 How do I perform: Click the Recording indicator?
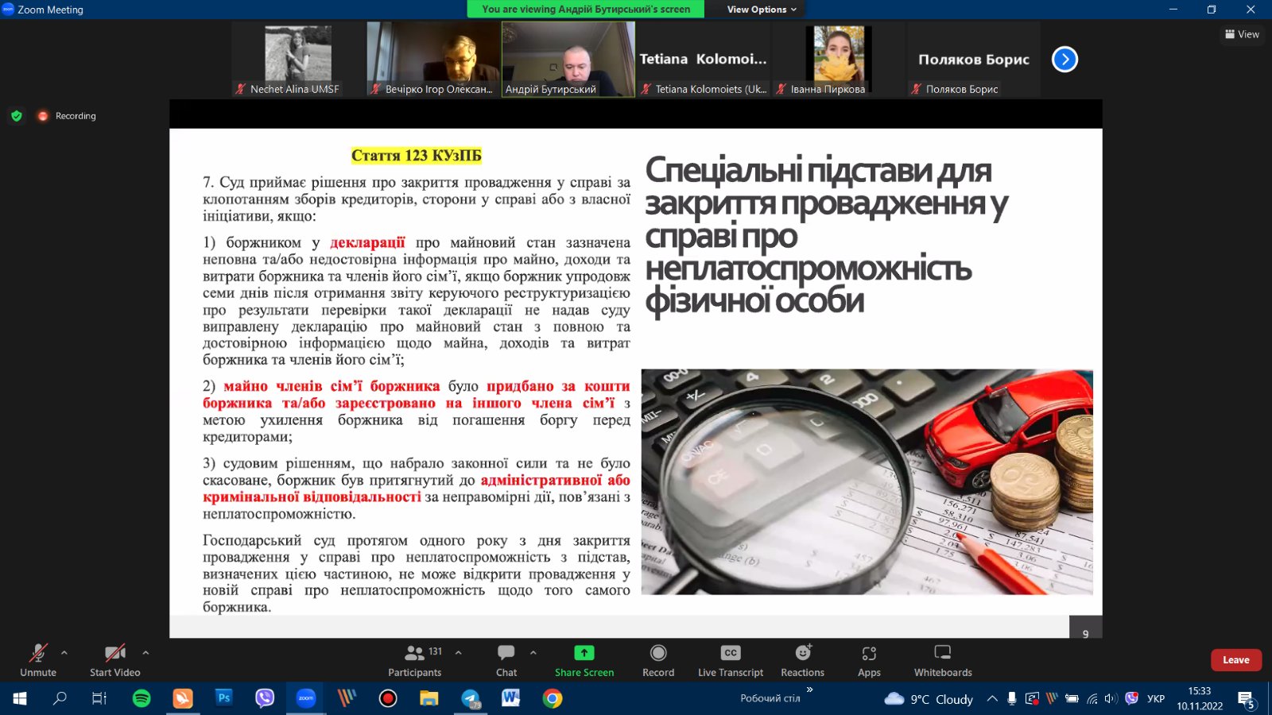coord(67,116)
